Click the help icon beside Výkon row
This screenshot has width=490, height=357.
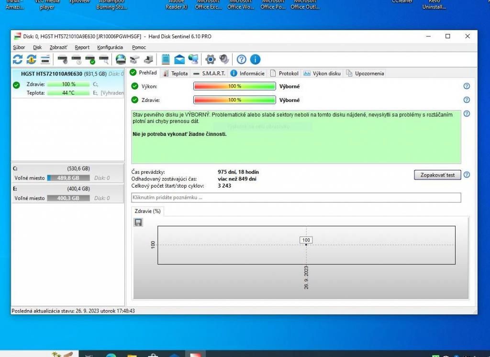click(467, 86)
